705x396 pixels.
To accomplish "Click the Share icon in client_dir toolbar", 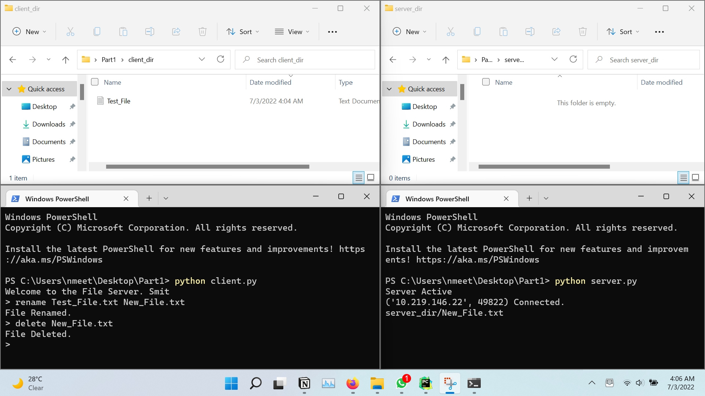I will coord(176,32).
